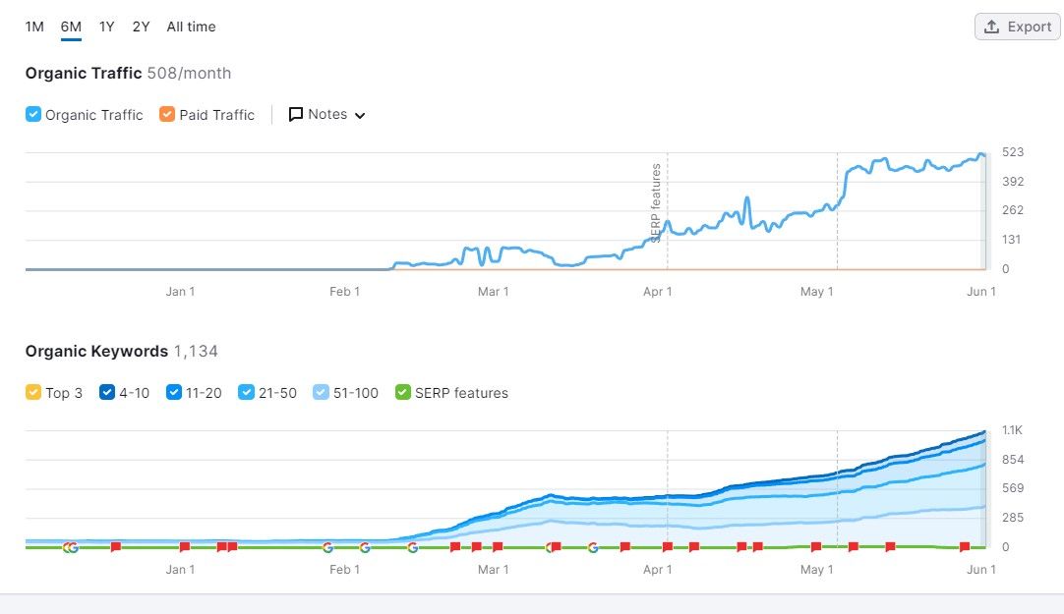Open the 1M time range
The image size is (1064, 614).
[x=34, y=27]
